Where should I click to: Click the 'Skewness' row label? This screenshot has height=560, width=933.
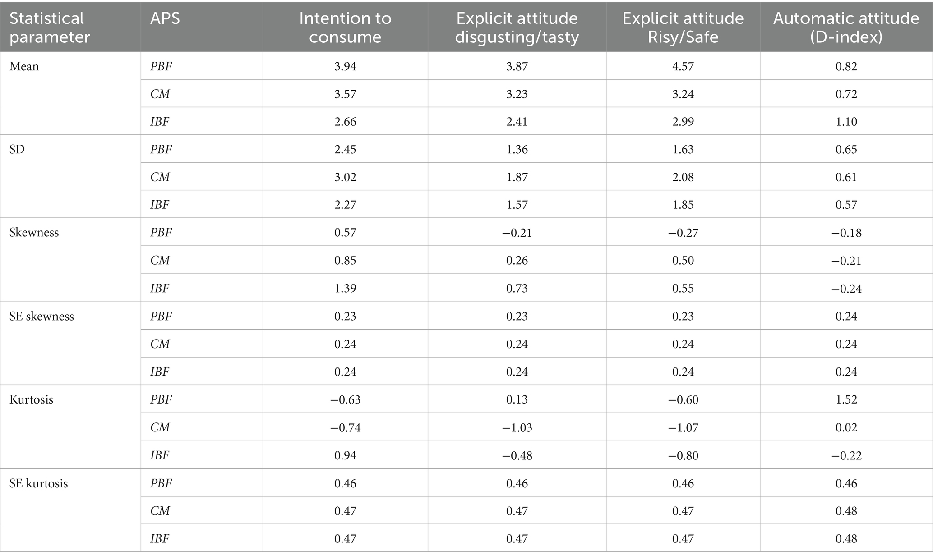[x=34, y=233]
